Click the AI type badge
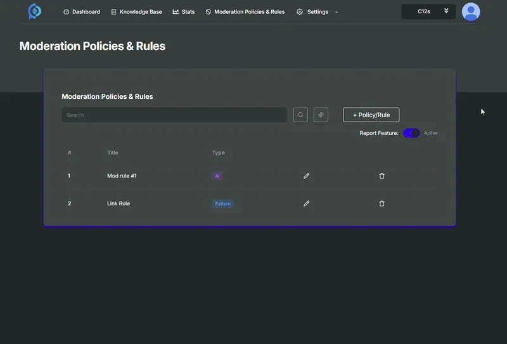The image size is (507, 344). tap(217, 176)
